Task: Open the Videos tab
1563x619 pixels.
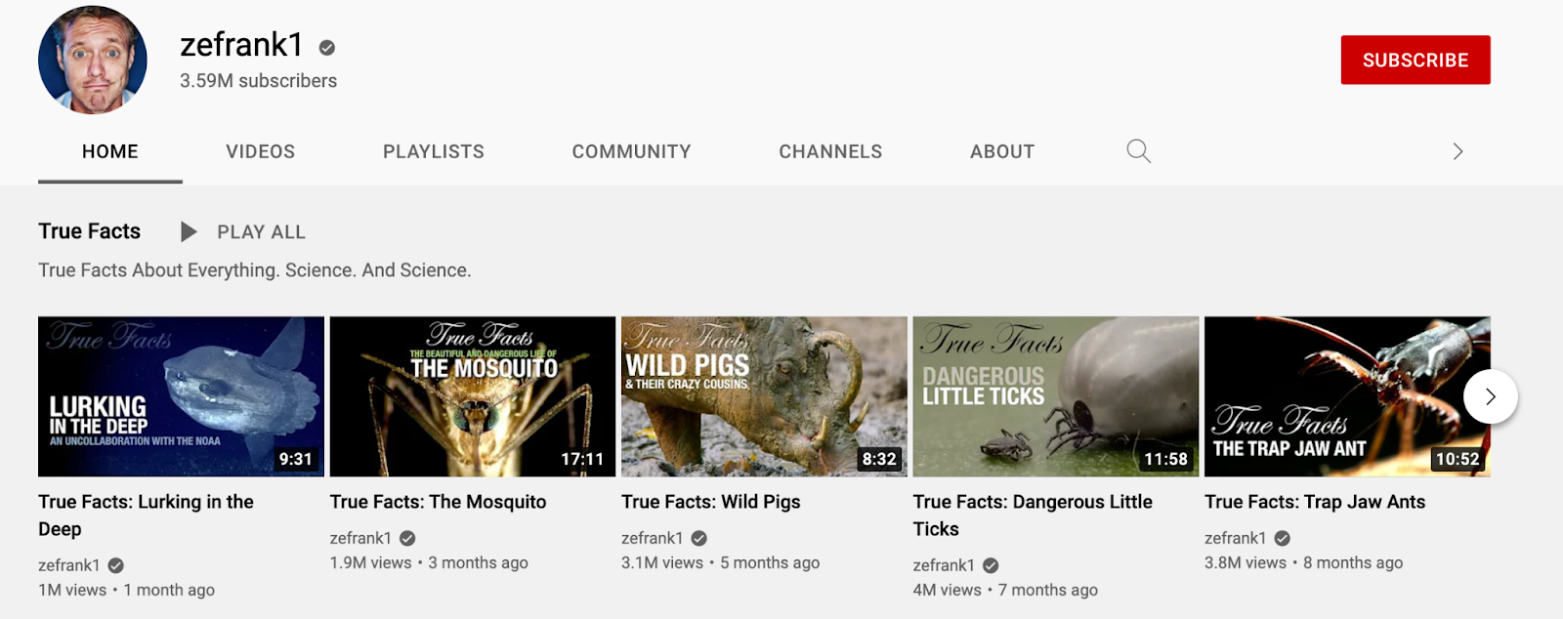Action: [x=261, y=151]
